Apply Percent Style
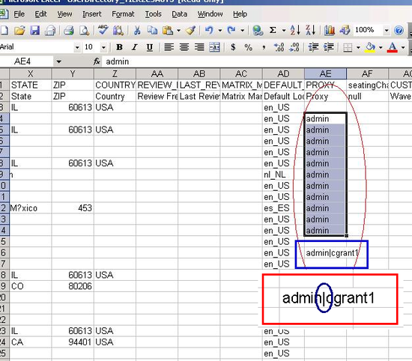 248,47
